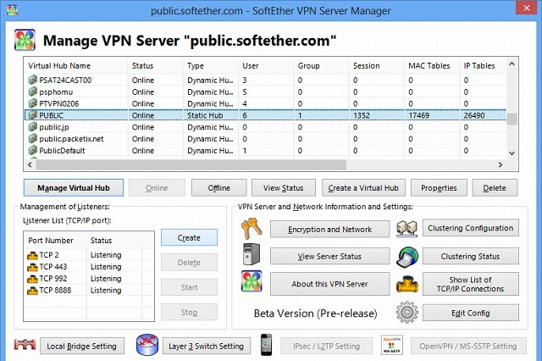The height and width of the screenshot is (361, 542).
Task: Sort hubs by Type column header
Action: click(210, 66)
